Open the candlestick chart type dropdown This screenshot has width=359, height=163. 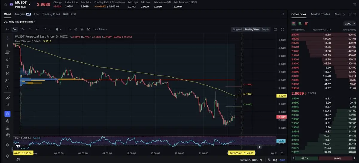(x=58, y=29)
